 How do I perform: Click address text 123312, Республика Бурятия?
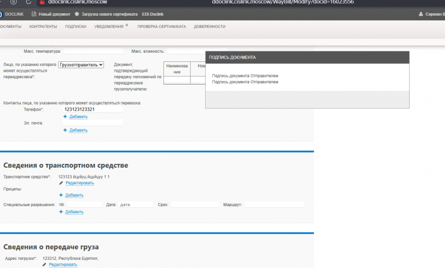coord(70,258)
